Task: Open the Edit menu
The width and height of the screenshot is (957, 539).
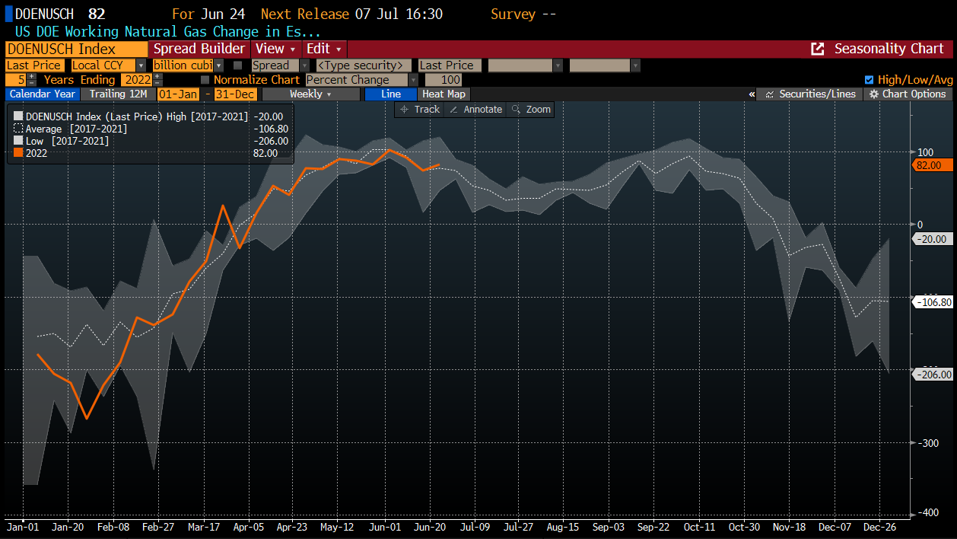Action: tap(323, 49)
